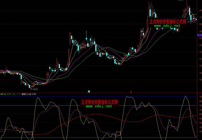Open www.zdcj.net link in indicator panel
Screen dimensions: 202x140
tap(99, 106)
